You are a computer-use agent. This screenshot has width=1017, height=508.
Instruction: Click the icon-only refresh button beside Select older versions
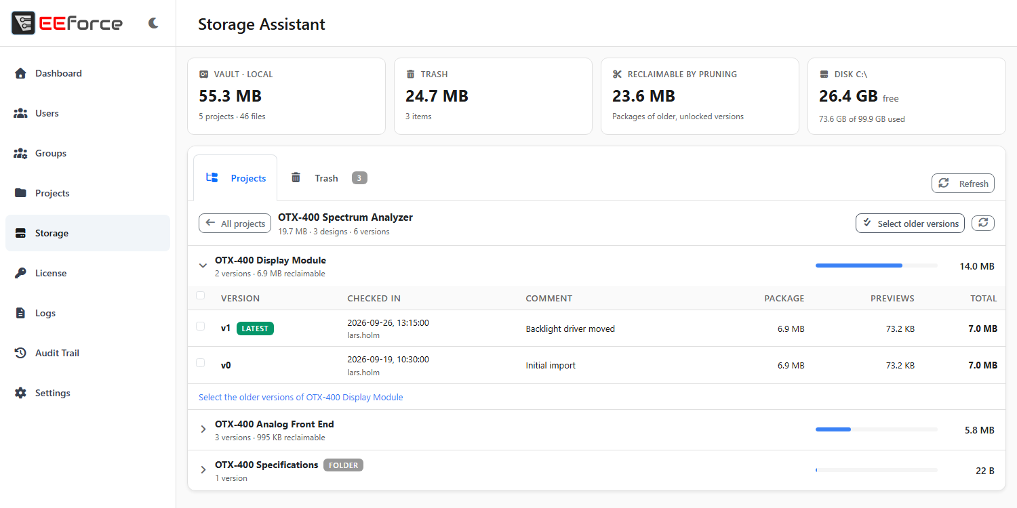click(983, 223)
